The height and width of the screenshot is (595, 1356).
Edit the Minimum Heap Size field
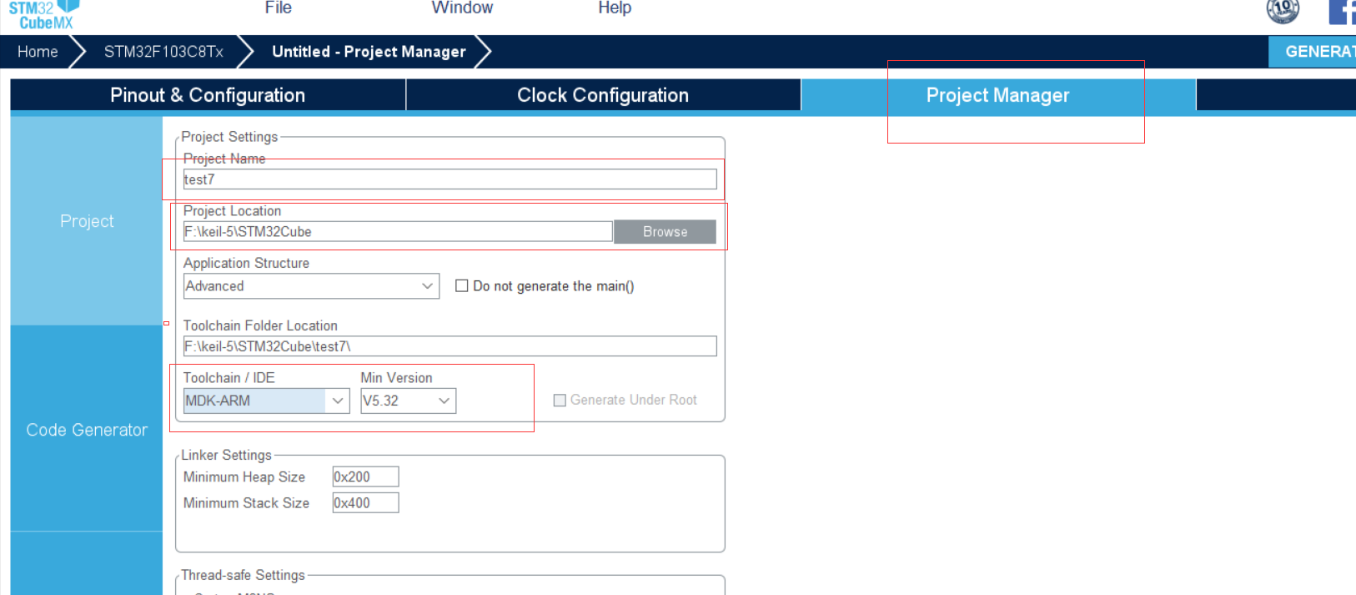365,477
